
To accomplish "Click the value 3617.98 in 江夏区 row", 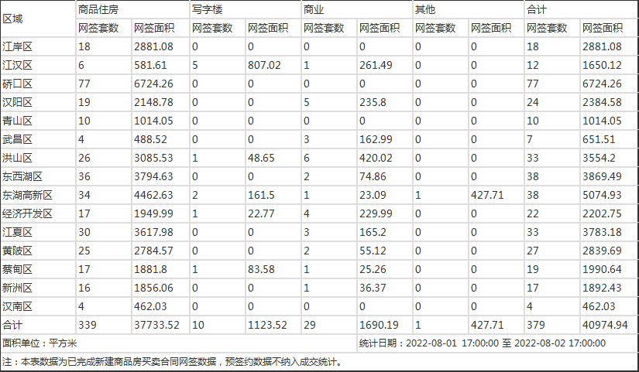I will 153,232.
